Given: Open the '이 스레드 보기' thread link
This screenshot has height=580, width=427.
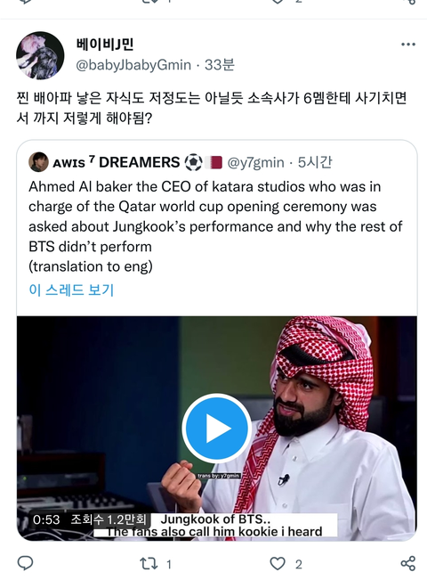Looking at the screenshot, I should 71,290.
